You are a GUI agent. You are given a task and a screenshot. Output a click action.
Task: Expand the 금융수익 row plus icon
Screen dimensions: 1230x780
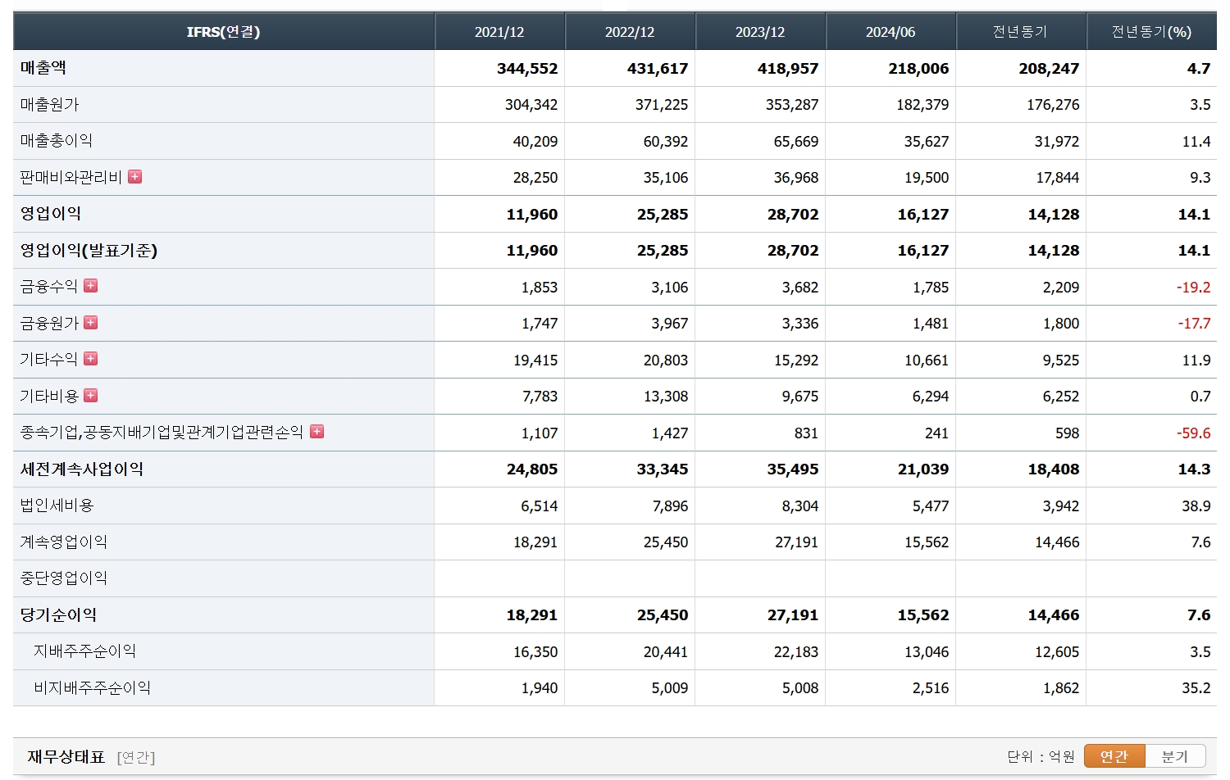tap(91, 285)
